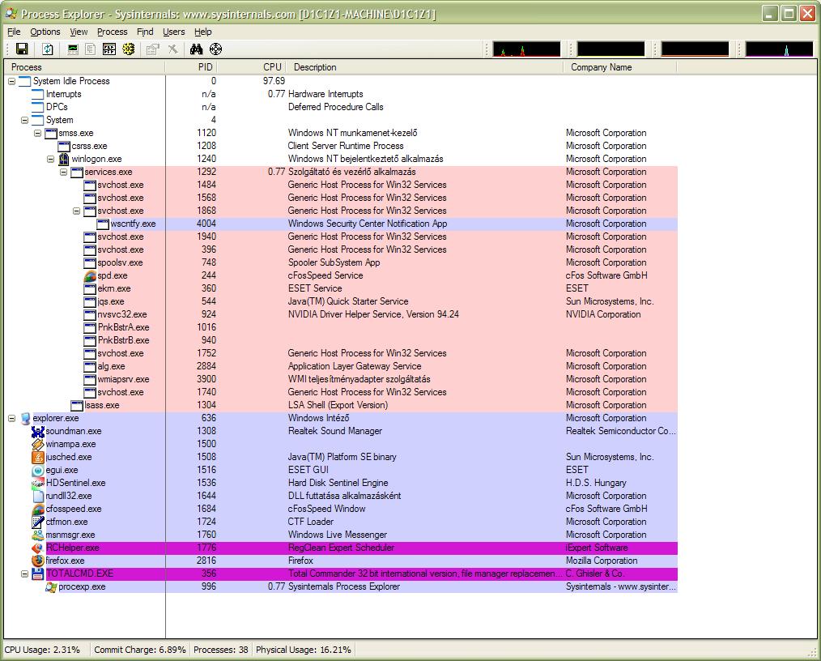Sort by the CPU column header

click(251, 67)
